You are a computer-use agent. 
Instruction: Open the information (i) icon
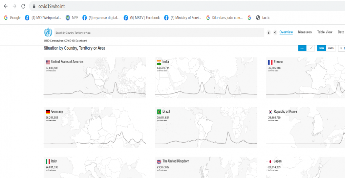pos(269,33)
